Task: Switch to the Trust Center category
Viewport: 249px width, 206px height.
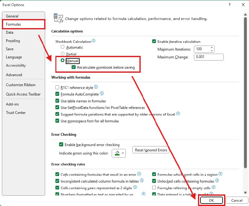Action: pyautogui.click(x=16, y=113)
